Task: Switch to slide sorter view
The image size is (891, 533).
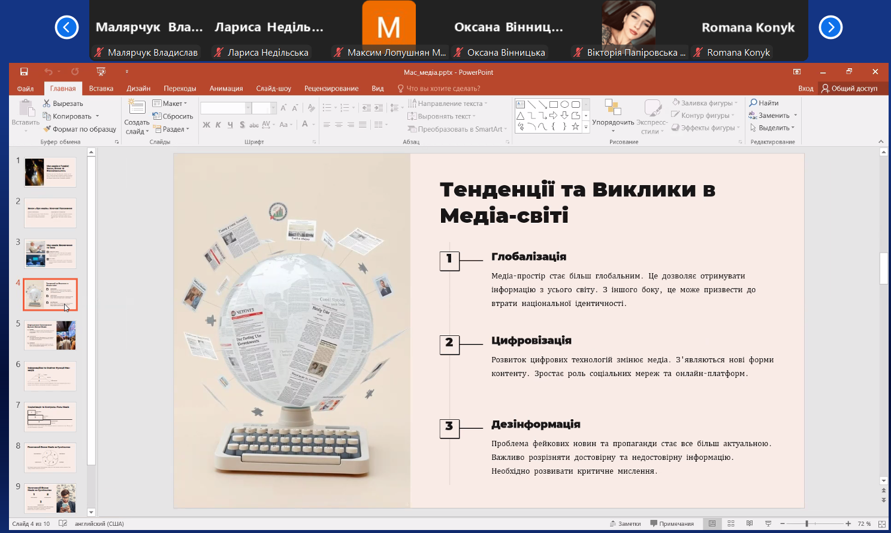Action: (x=731, y=523)
